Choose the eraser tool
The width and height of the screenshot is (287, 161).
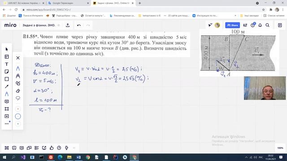[18, 91]
